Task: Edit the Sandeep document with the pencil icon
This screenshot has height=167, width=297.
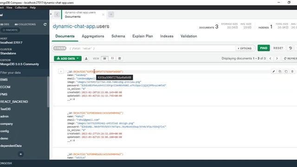Action: (x=273, y=71)
